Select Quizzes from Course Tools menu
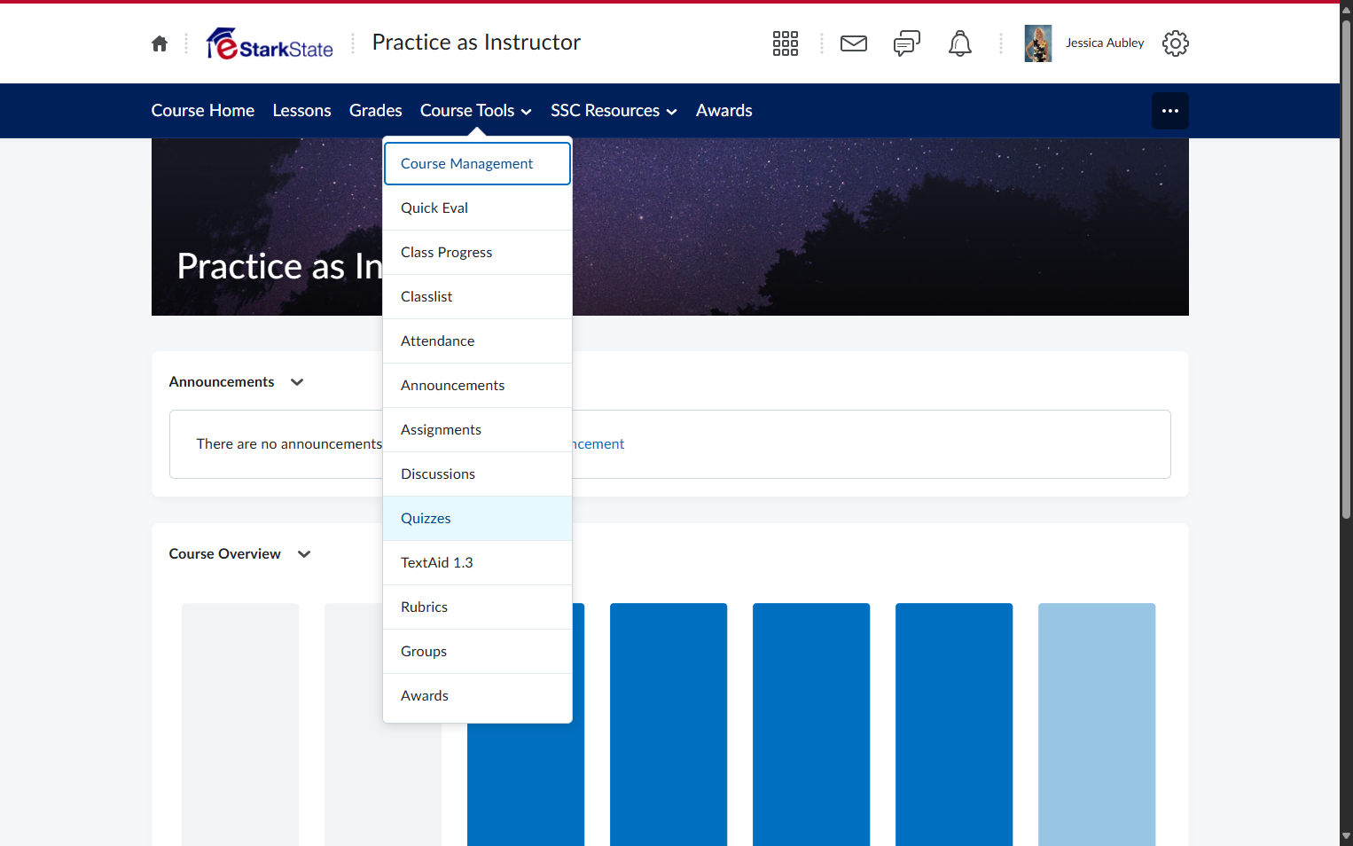The image size is (1353, 846). pyautogui.click(x=477, y=519)
